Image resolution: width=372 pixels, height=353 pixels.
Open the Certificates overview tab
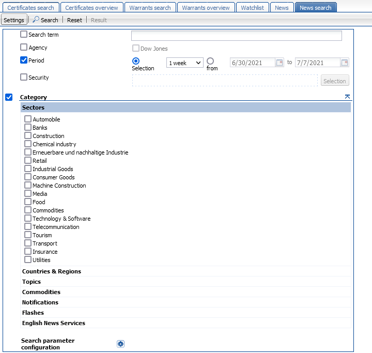pyautogui.click(x=92, y=8)
